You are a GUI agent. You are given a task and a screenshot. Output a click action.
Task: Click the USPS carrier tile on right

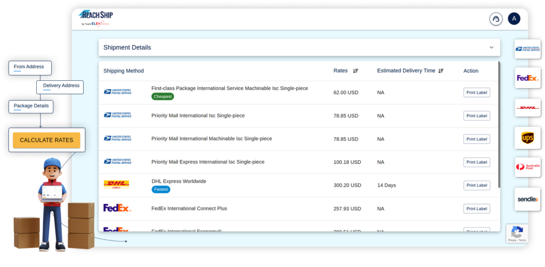point(527,49)
